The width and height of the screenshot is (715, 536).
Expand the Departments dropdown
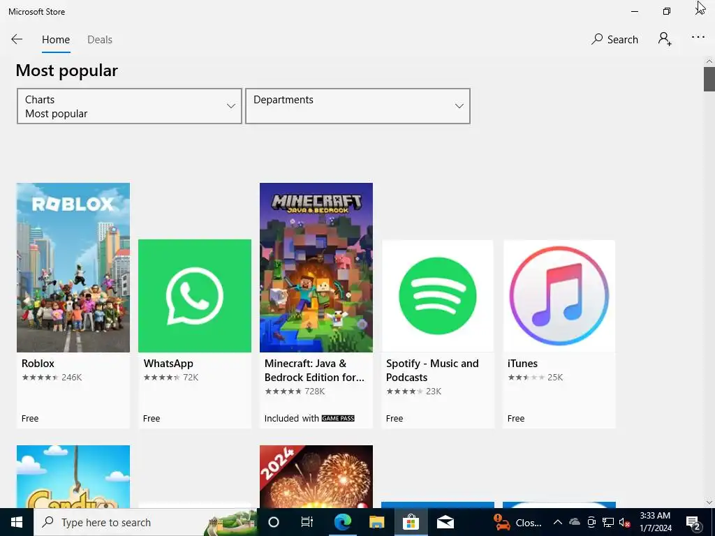coord(357,106)
